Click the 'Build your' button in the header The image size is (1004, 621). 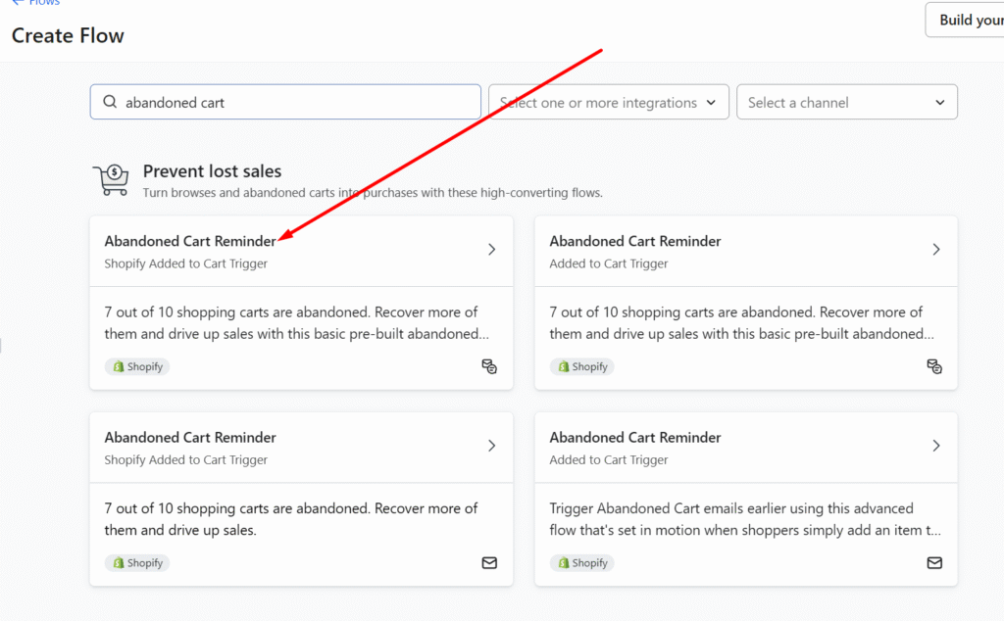pyautogui.click(x=968, y=20)
